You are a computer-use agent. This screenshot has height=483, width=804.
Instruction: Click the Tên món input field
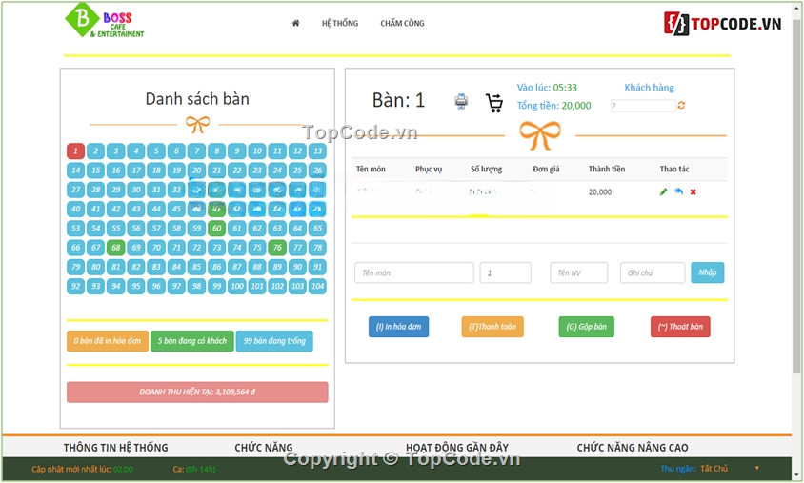click(413, 272)
